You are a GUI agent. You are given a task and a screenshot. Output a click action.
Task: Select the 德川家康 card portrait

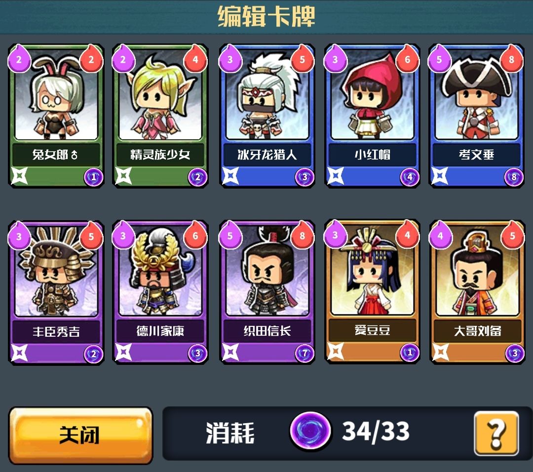160,272
